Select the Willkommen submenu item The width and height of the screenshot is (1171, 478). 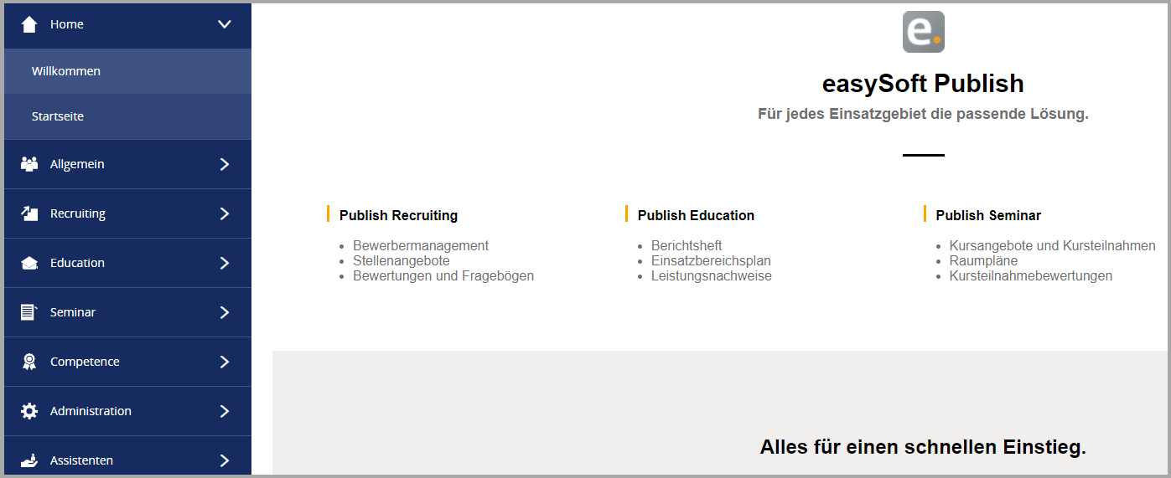coord(127,71)
